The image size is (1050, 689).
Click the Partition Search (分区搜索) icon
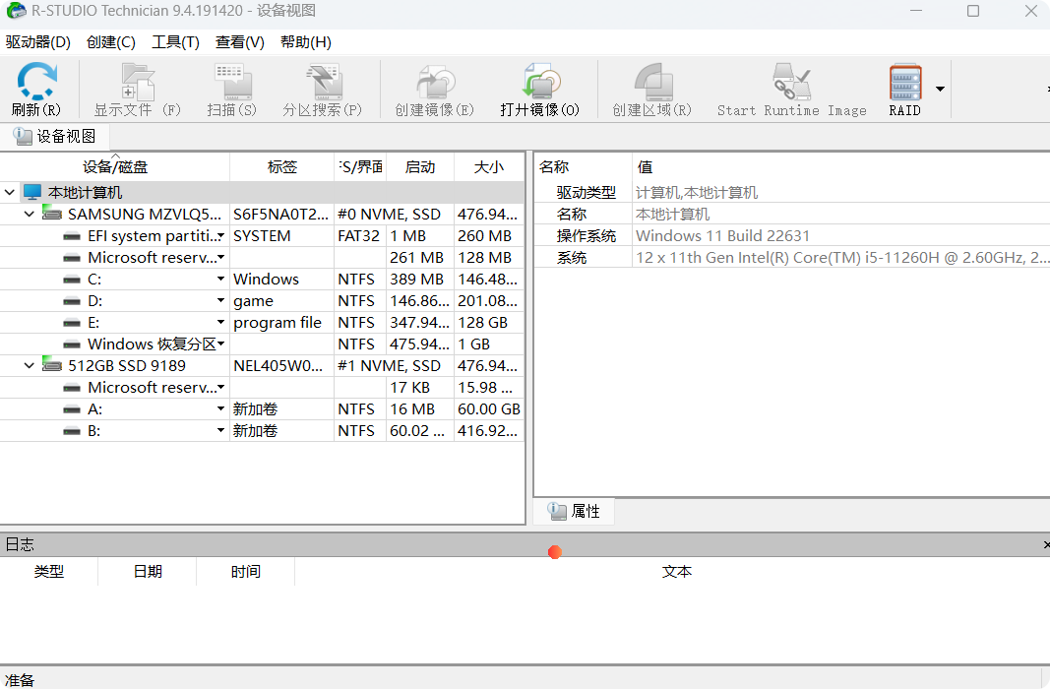pyautogui.click(x=323, y=82)
